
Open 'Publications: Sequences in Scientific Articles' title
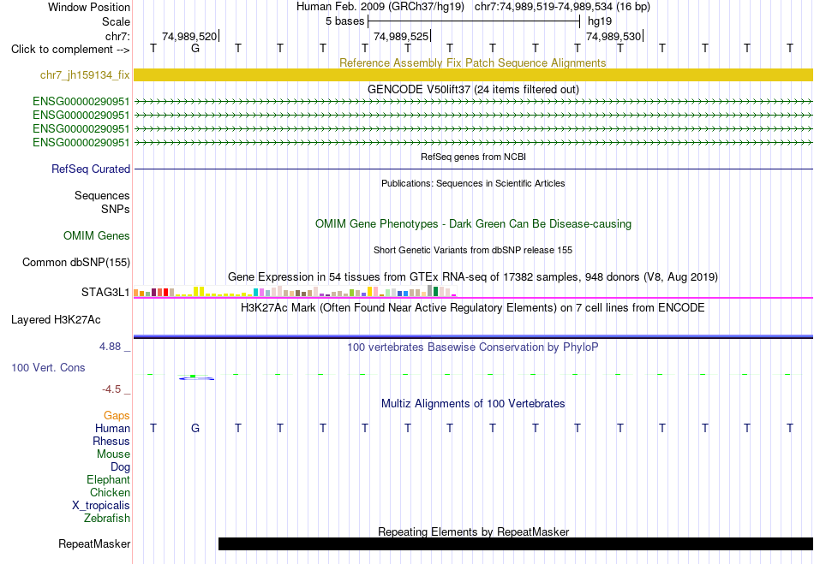click(x=473, y=183)
